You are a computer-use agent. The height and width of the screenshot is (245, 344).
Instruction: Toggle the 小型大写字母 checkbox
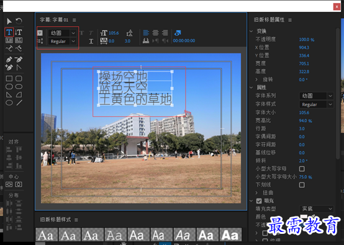302,169
